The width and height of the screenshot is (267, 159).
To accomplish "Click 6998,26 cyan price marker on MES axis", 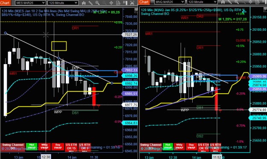I will point(129,76).
